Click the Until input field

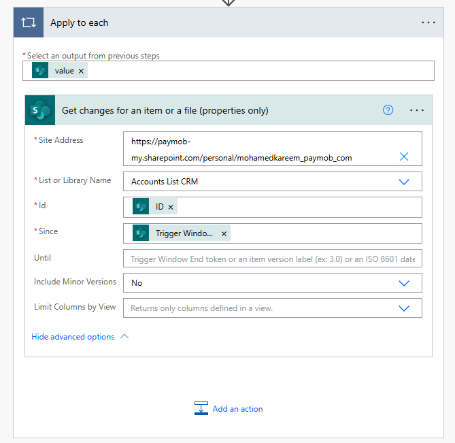(x=273, y=259)
